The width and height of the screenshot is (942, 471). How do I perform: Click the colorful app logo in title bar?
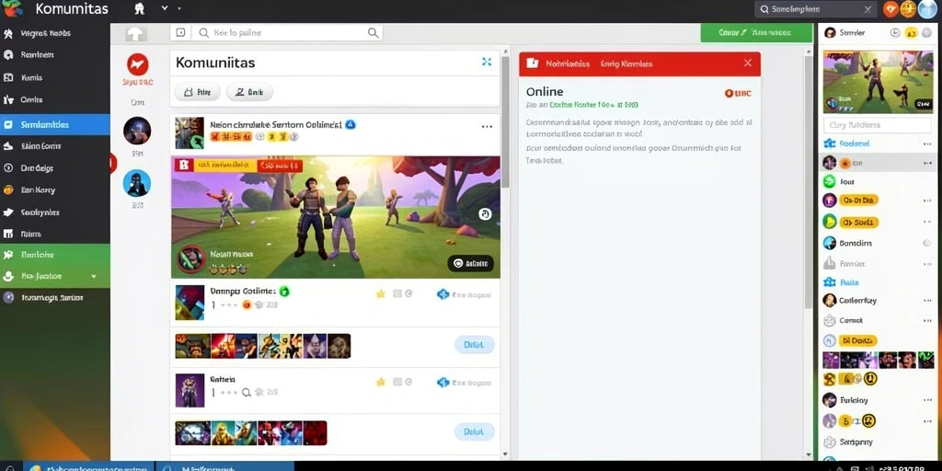11,8
